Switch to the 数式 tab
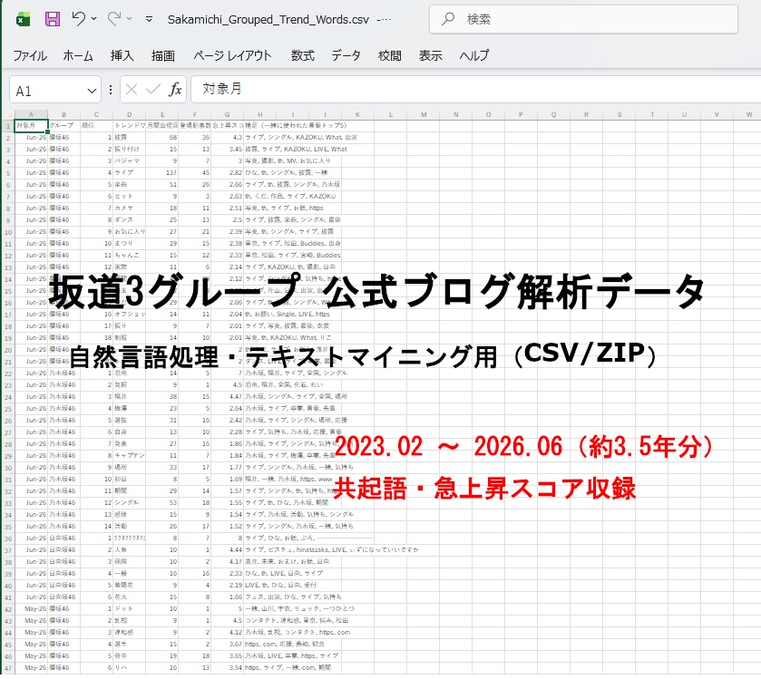 coord(302,56)
